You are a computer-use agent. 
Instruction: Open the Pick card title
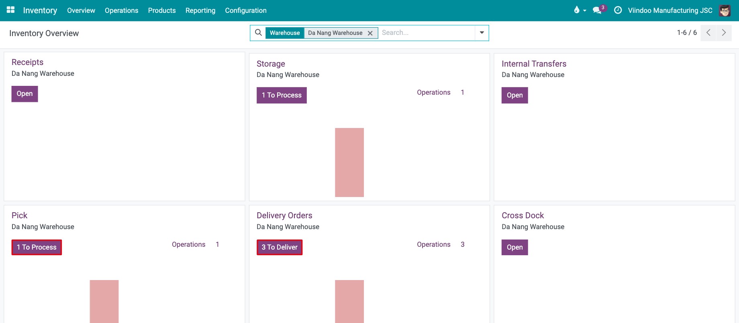click(19, 215)
